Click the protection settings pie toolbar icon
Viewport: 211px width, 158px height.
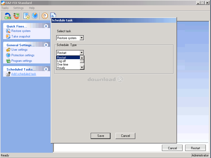[35, 16]
